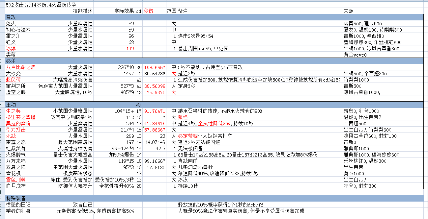Select the red "冰爆" skill cell
Viewport: 428px width, 219px height.
pos(11,48)
